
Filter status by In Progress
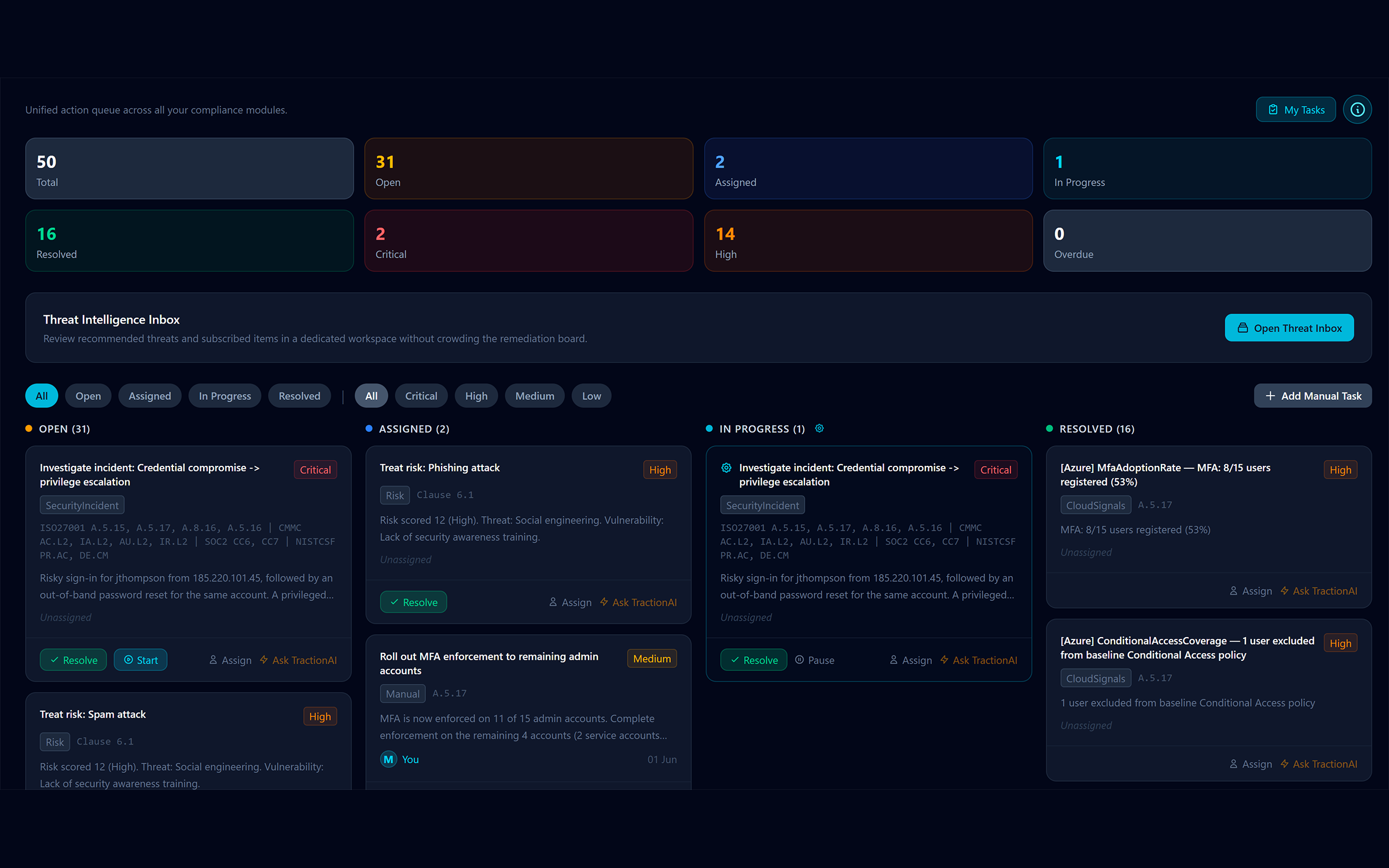(x=225, y=396)
